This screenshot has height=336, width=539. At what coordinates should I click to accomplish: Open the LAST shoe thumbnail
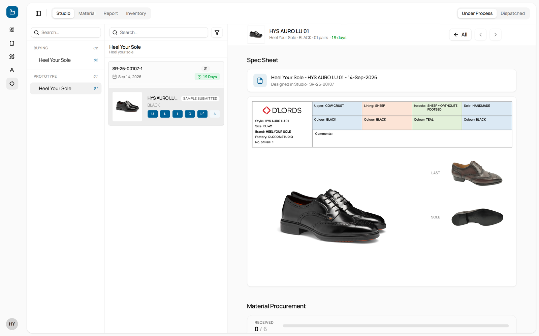pyautogui.click(x=477, y=173)
